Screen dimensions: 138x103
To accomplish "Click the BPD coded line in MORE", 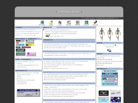I will (x=100, y=65).
